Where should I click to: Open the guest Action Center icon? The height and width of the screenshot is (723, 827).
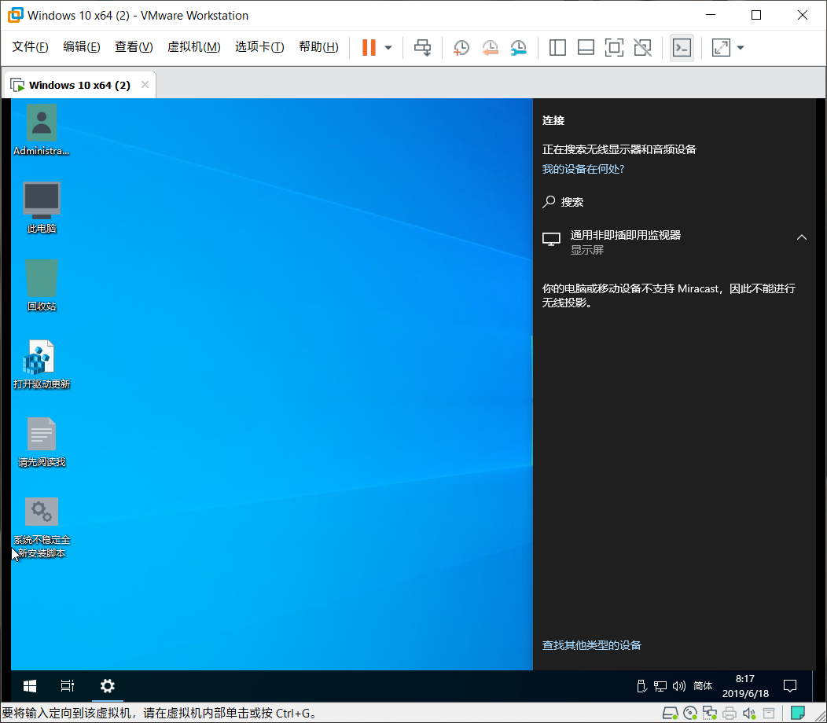[790, 686]
